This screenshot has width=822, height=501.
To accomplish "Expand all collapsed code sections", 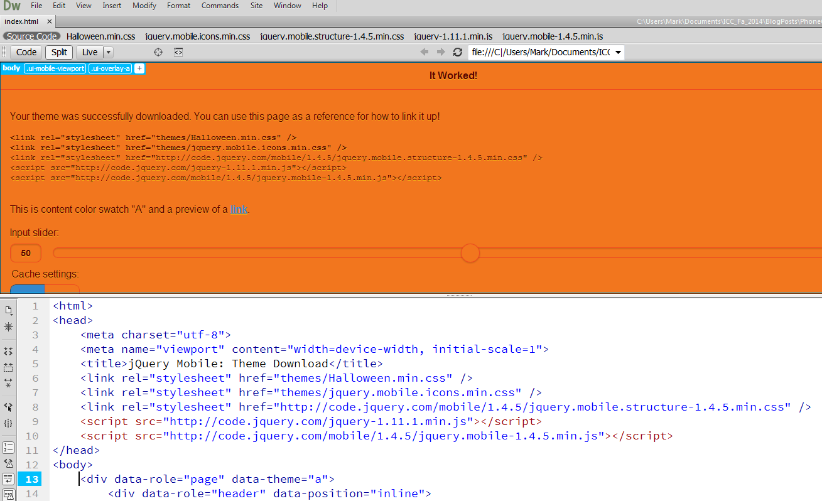I will coord(9,382).
